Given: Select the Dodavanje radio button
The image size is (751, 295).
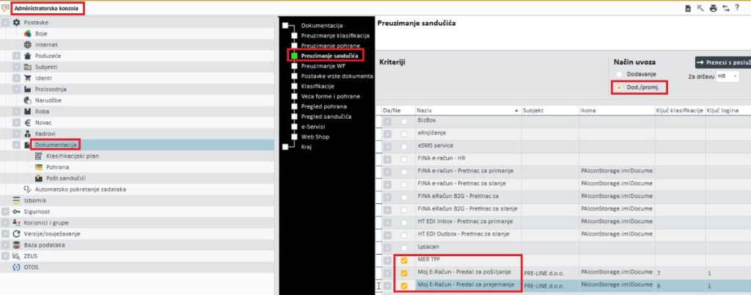Looking at the screenshot, I should click(620, 75).
